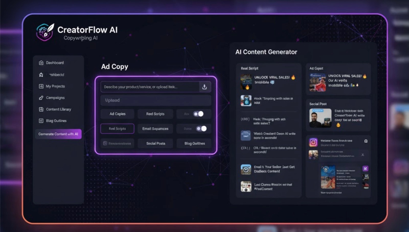Toggle the switch beside Email Sequences

tap(201, 128)
